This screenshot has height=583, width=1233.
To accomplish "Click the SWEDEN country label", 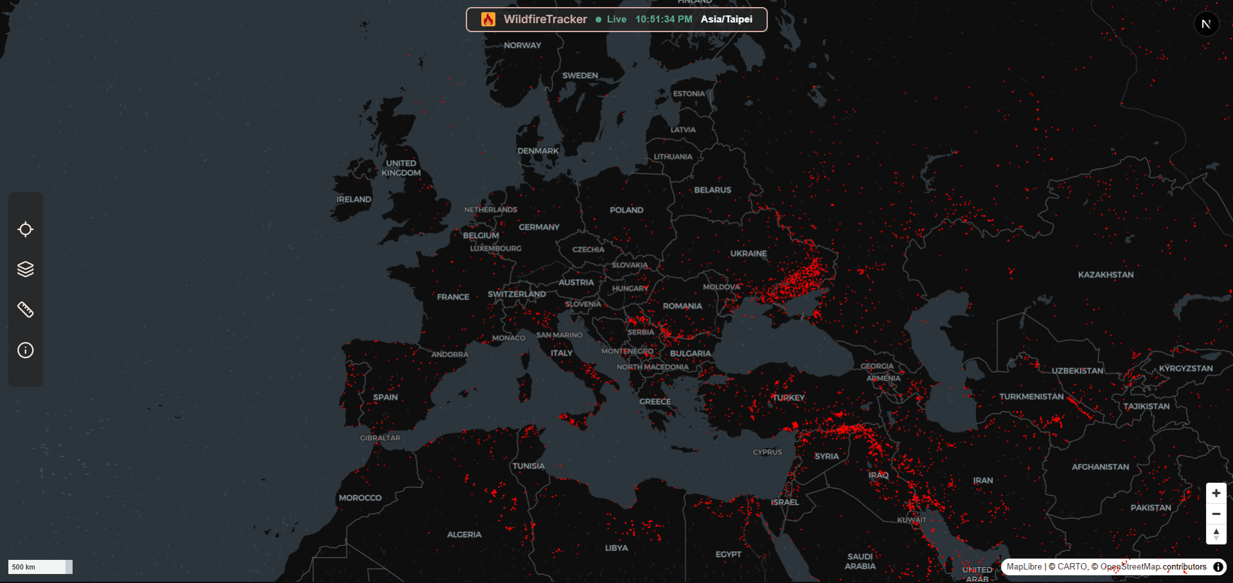I will pos(580,76).
